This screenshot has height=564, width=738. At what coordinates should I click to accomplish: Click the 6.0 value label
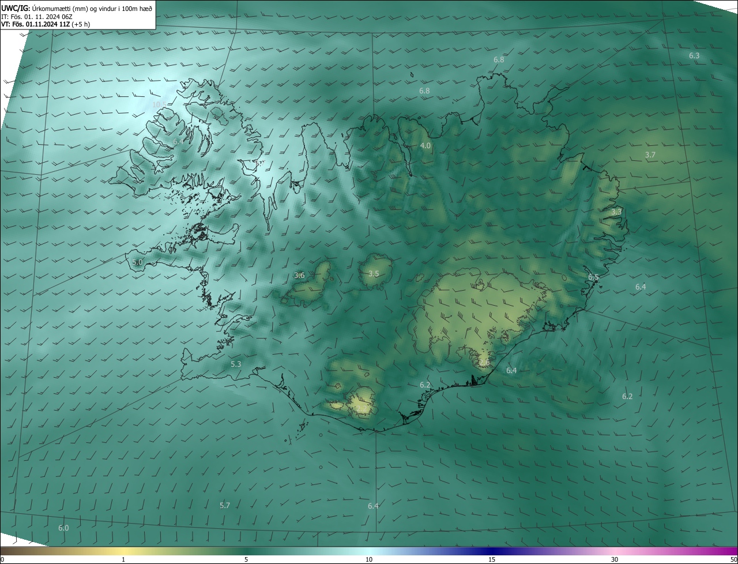(x=63, y=528)
